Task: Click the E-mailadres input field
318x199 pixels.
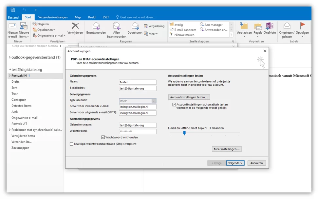Action: (138, 89)
